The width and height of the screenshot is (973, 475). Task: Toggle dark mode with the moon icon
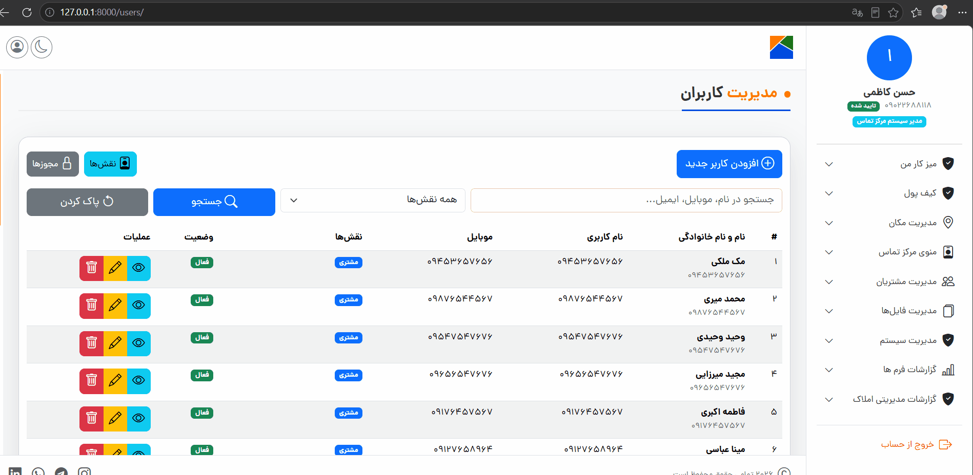pyautogui.click(x=42, y=48)
